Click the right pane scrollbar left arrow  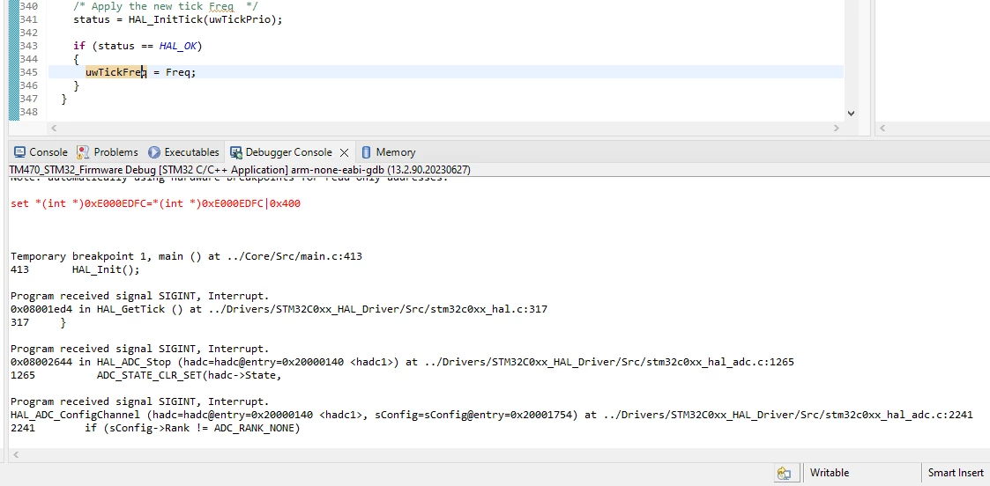click(882, 128)
